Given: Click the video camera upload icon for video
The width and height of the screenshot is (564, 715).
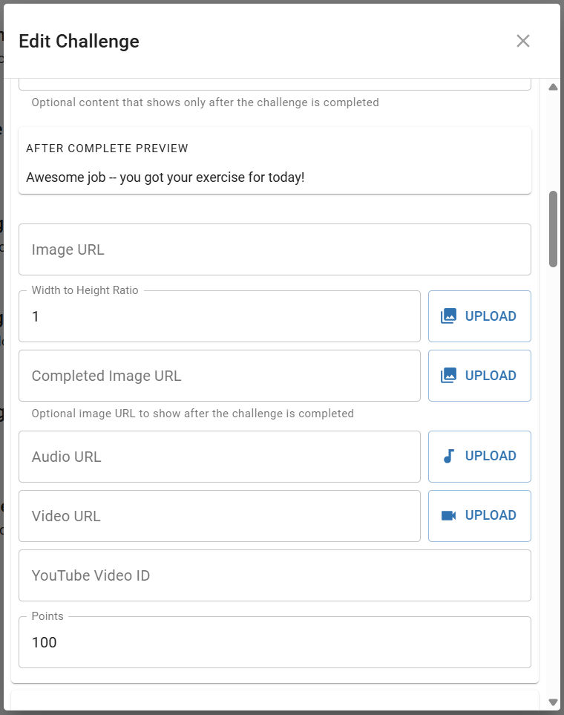Looking at the screenshot, I should coord(448,516).
